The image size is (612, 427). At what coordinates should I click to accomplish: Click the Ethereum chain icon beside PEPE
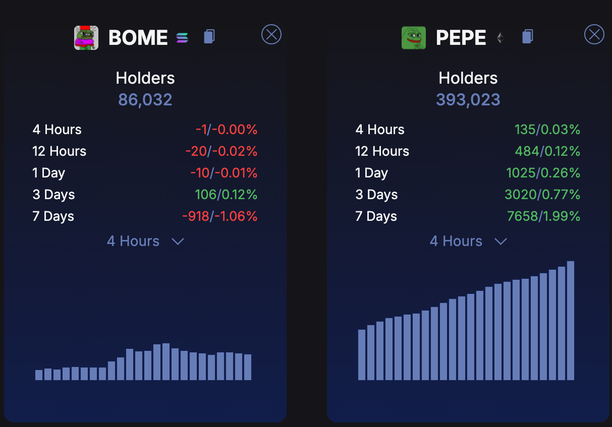pos(500,38)
